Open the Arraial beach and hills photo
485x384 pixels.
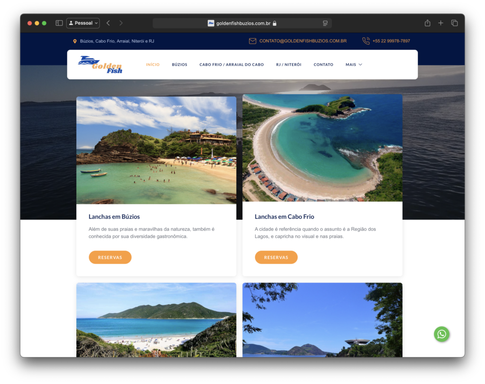(x=156, y=320)
